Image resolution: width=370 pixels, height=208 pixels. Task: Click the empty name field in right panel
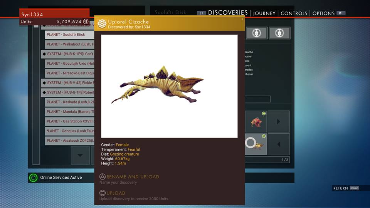coord(257,99)
